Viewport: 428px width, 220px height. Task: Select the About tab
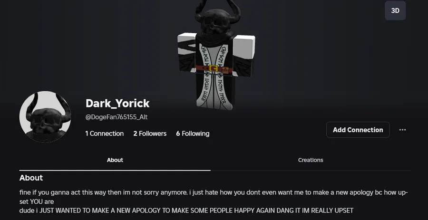[115, 160]
